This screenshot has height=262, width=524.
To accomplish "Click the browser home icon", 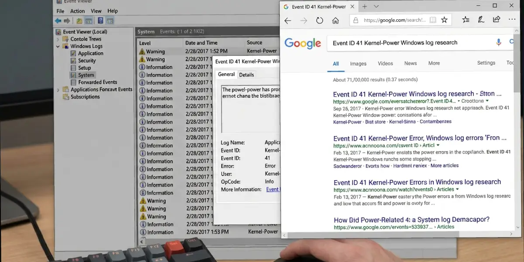I will pos(335,21).
